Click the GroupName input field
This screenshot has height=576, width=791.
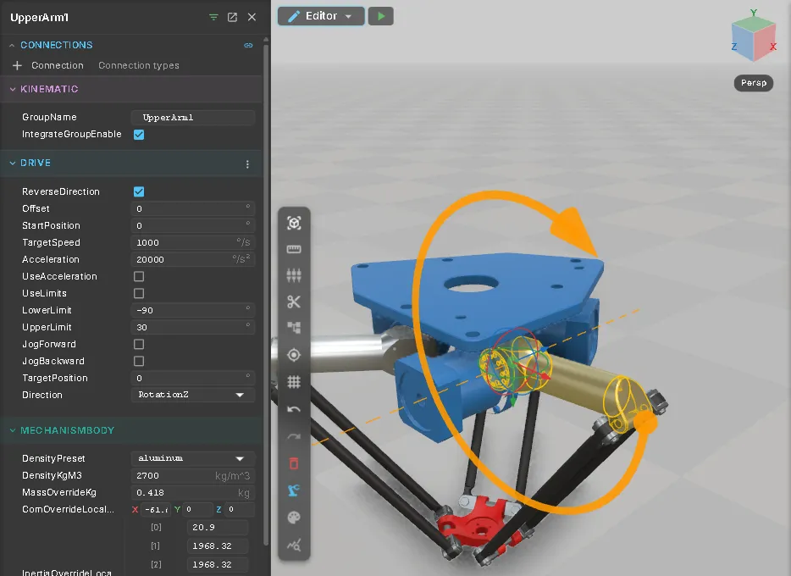[193, 118]
